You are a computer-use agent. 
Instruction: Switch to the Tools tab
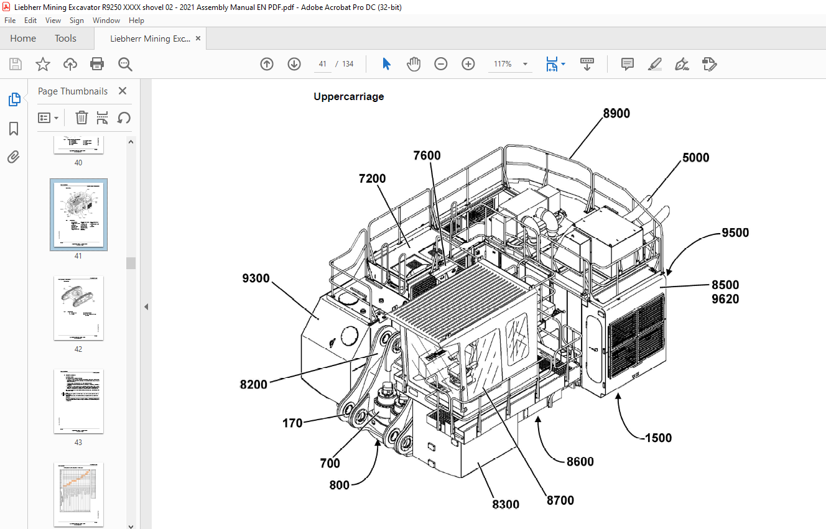coord(65,39)
